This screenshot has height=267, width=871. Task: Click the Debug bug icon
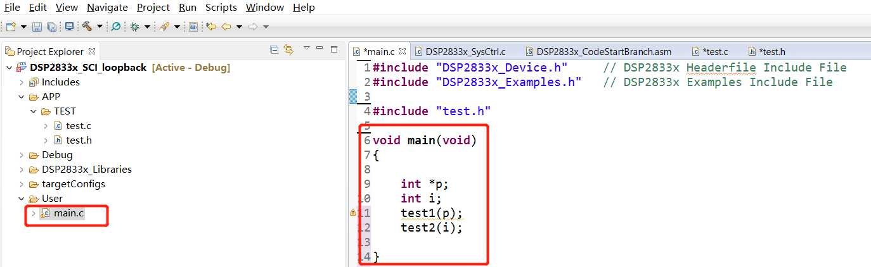coord(134,27)
